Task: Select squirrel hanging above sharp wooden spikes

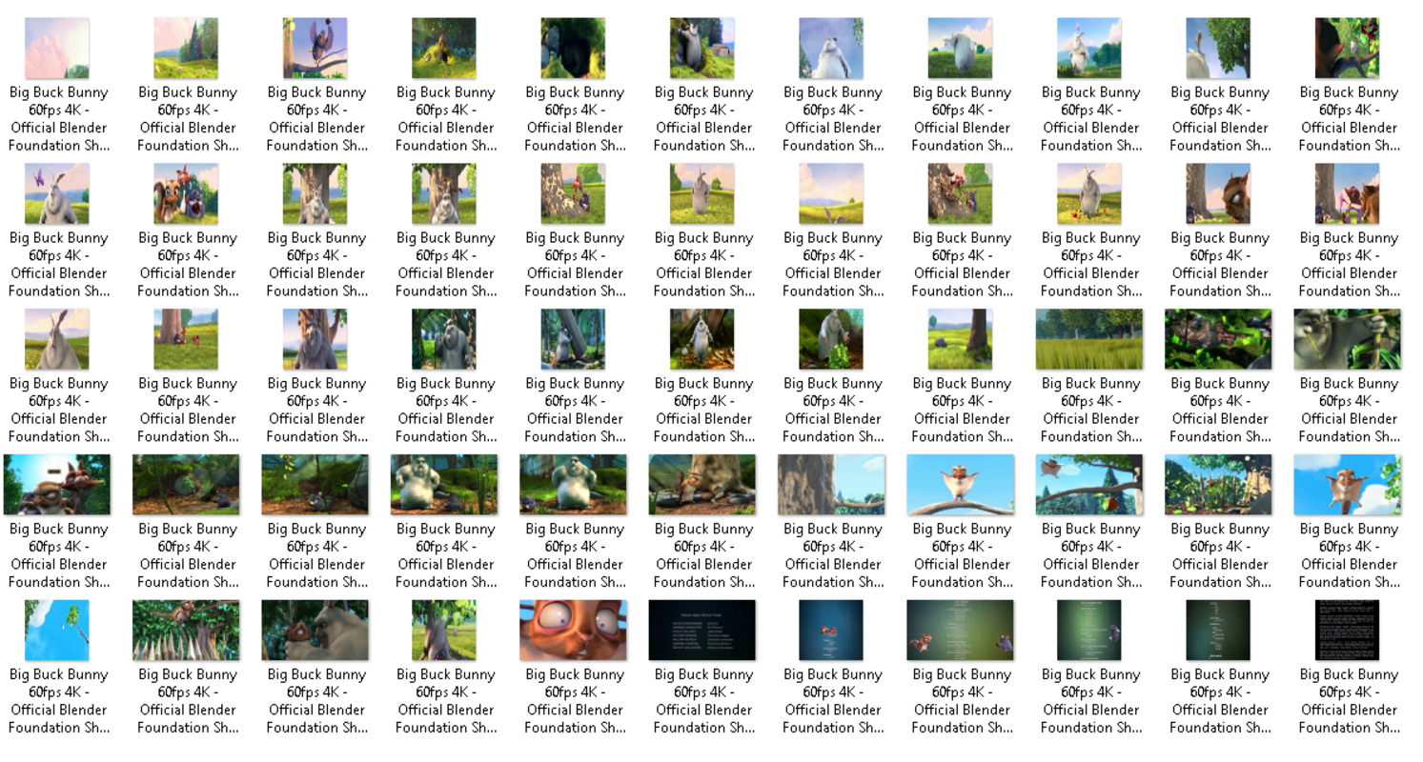Action: pyautogui.click(x=186, y=631)
